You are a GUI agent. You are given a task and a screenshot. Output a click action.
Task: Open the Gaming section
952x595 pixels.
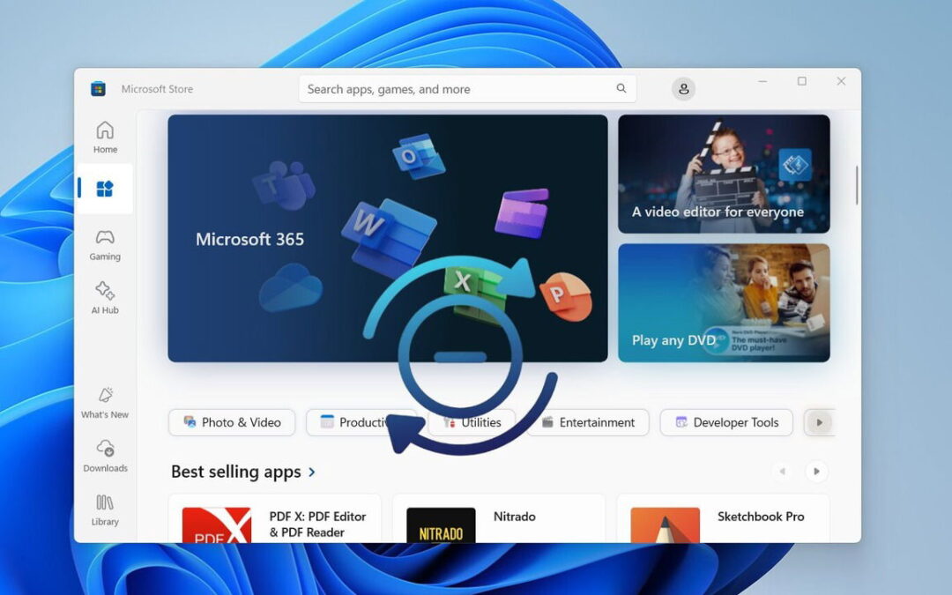104,244
